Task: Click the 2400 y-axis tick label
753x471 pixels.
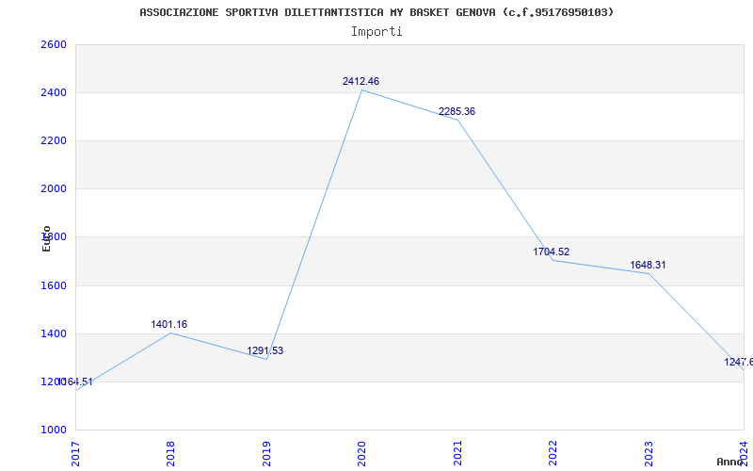Action: pyautogui.click(x=54, y=92)
